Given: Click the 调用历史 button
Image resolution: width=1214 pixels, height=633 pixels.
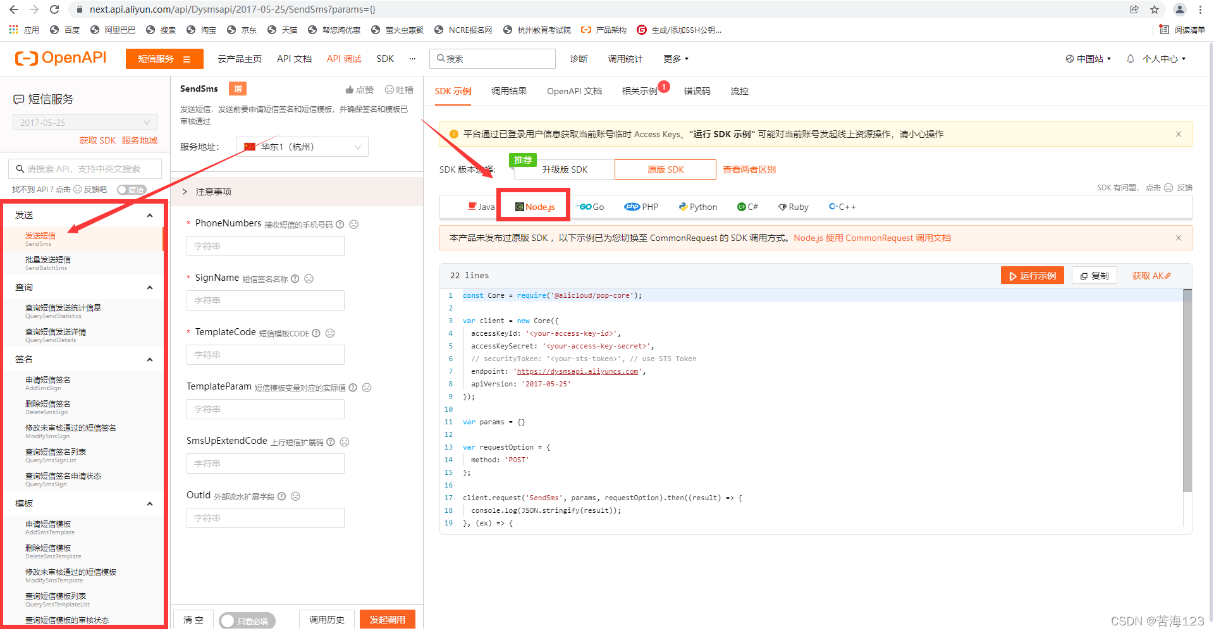Looking at the screenshot, I should point(327,620).
